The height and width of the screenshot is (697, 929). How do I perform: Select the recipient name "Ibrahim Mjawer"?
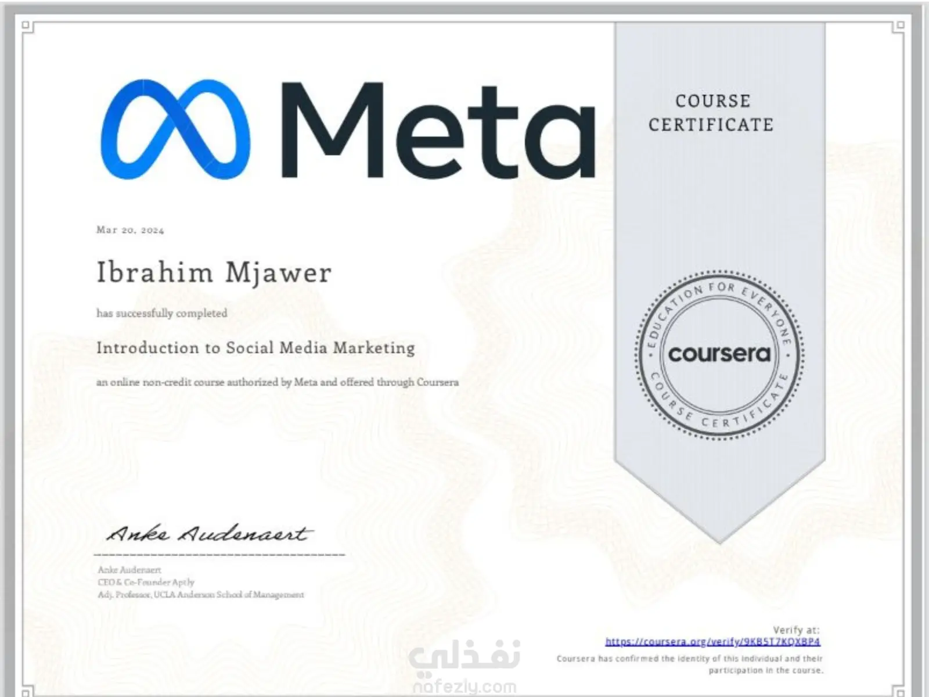click(x=214, y=273)
